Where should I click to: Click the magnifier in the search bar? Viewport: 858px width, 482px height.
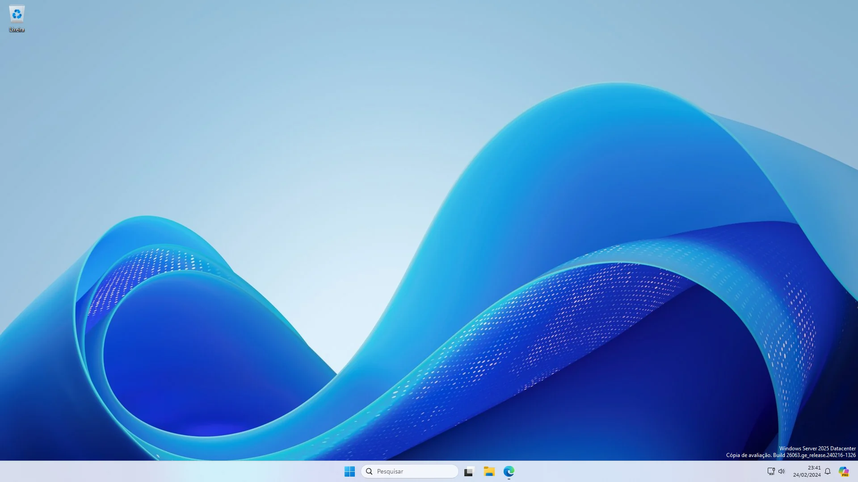[369, 471]
